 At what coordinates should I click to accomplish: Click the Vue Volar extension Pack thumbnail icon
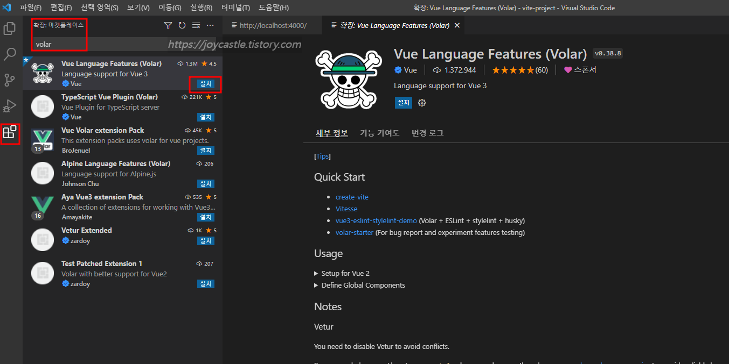tap(43, 140)
